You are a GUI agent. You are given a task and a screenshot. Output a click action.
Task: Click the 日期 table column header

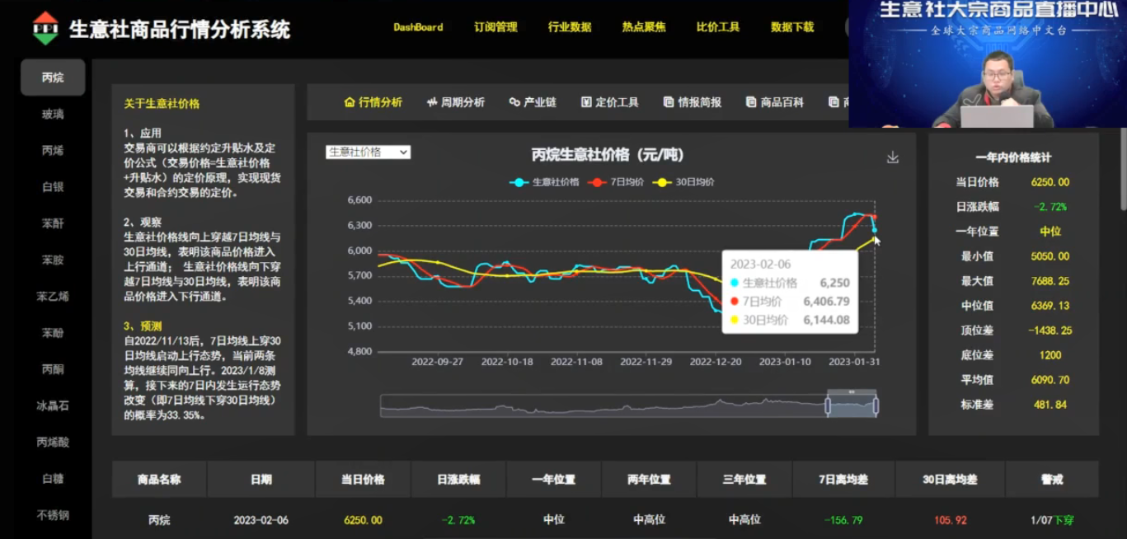tap(261, 480)
